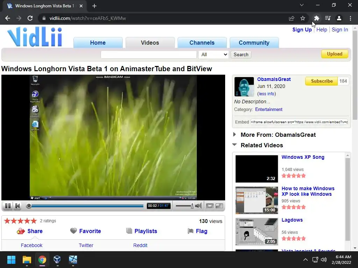Screen dimensions: 358x268
Task: Go to the Community navigation tab
Action: click(x=254, y=43)
